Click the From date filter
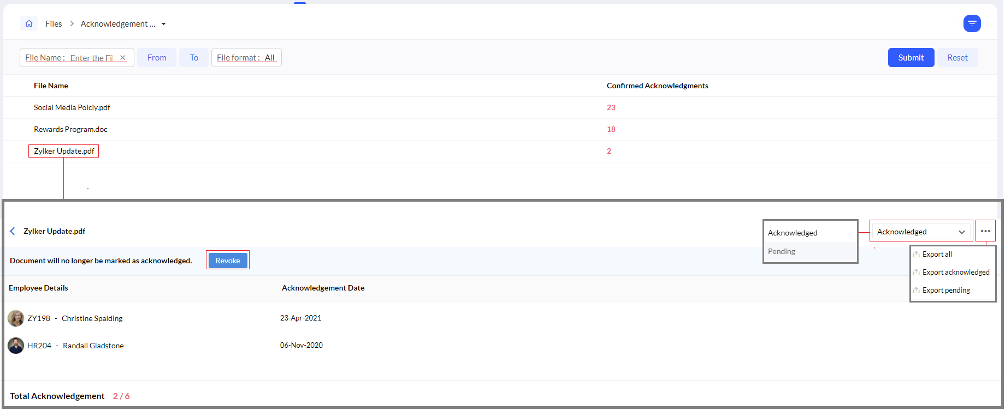Image resolution: width=1005 pixels, height=411 pixels. click(x=157, y=58)
